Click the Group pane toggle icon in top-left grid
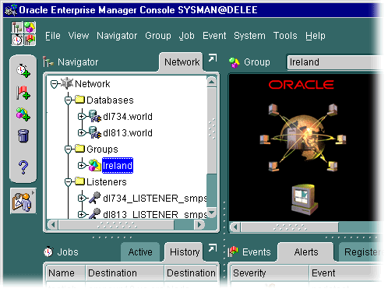The height and width of the screenshot is (292, 388). click(x=30, y=27)
